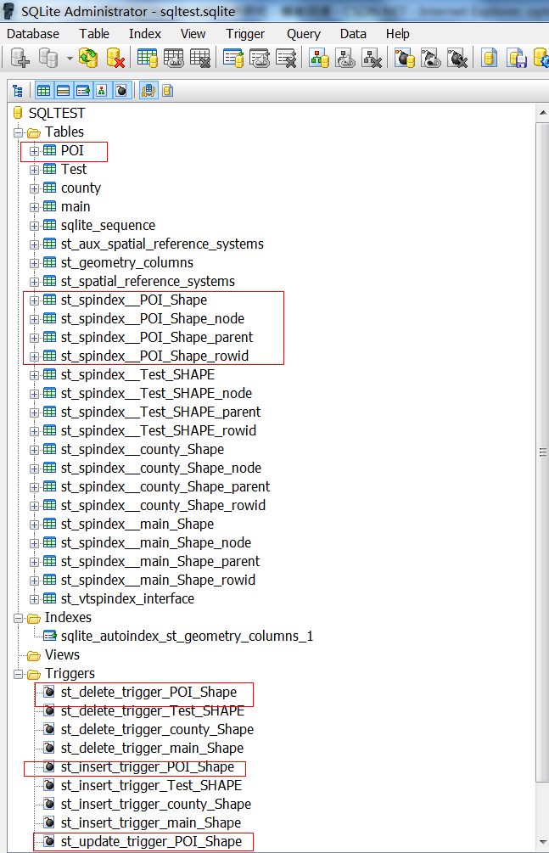Viewport: 549px width, 853px height.
Task: Expand the sqlite_sequence table node
Action: [x=34, y=226]
